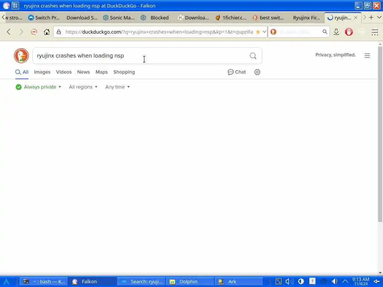Open first volume speaker tray icon
The image size is (383, 287).
coord(289,282)
